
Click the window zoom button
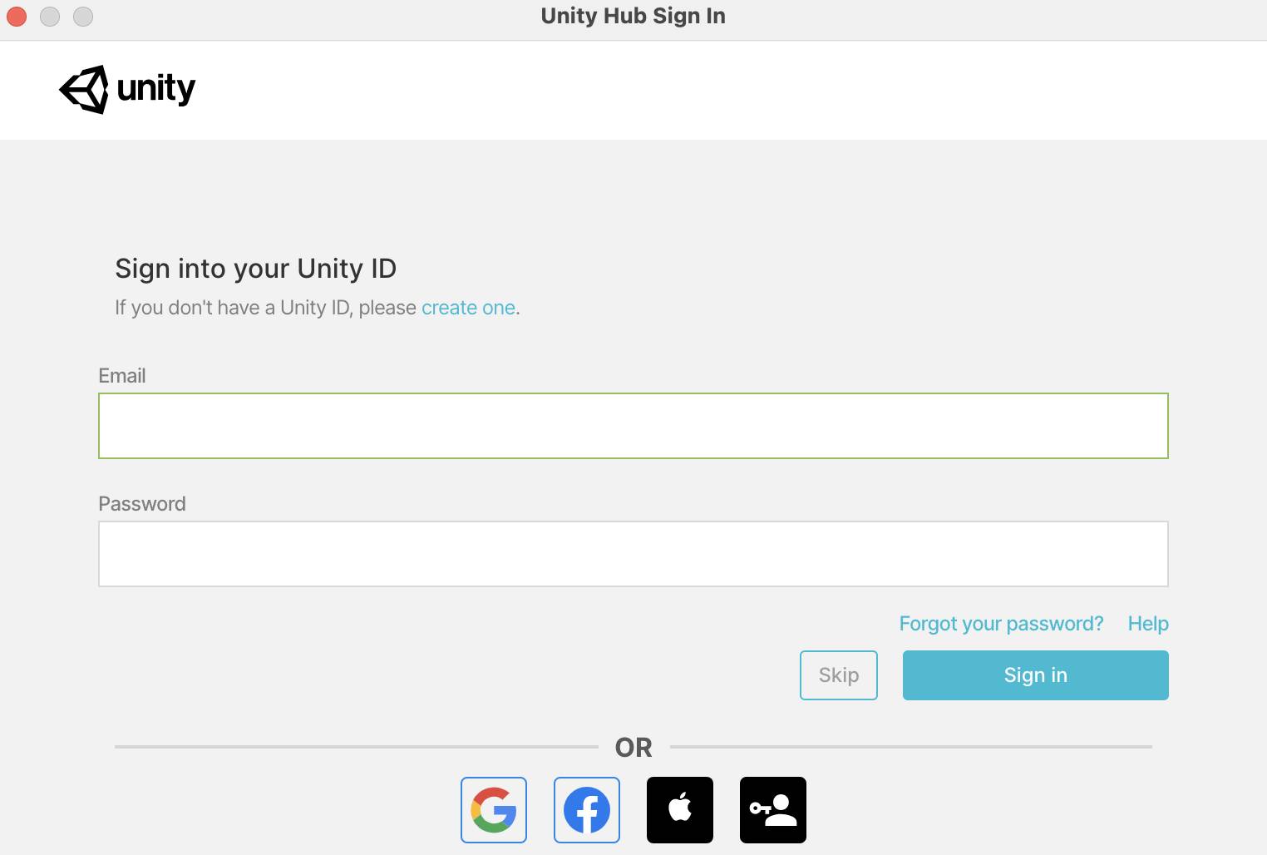pos(83,17)
